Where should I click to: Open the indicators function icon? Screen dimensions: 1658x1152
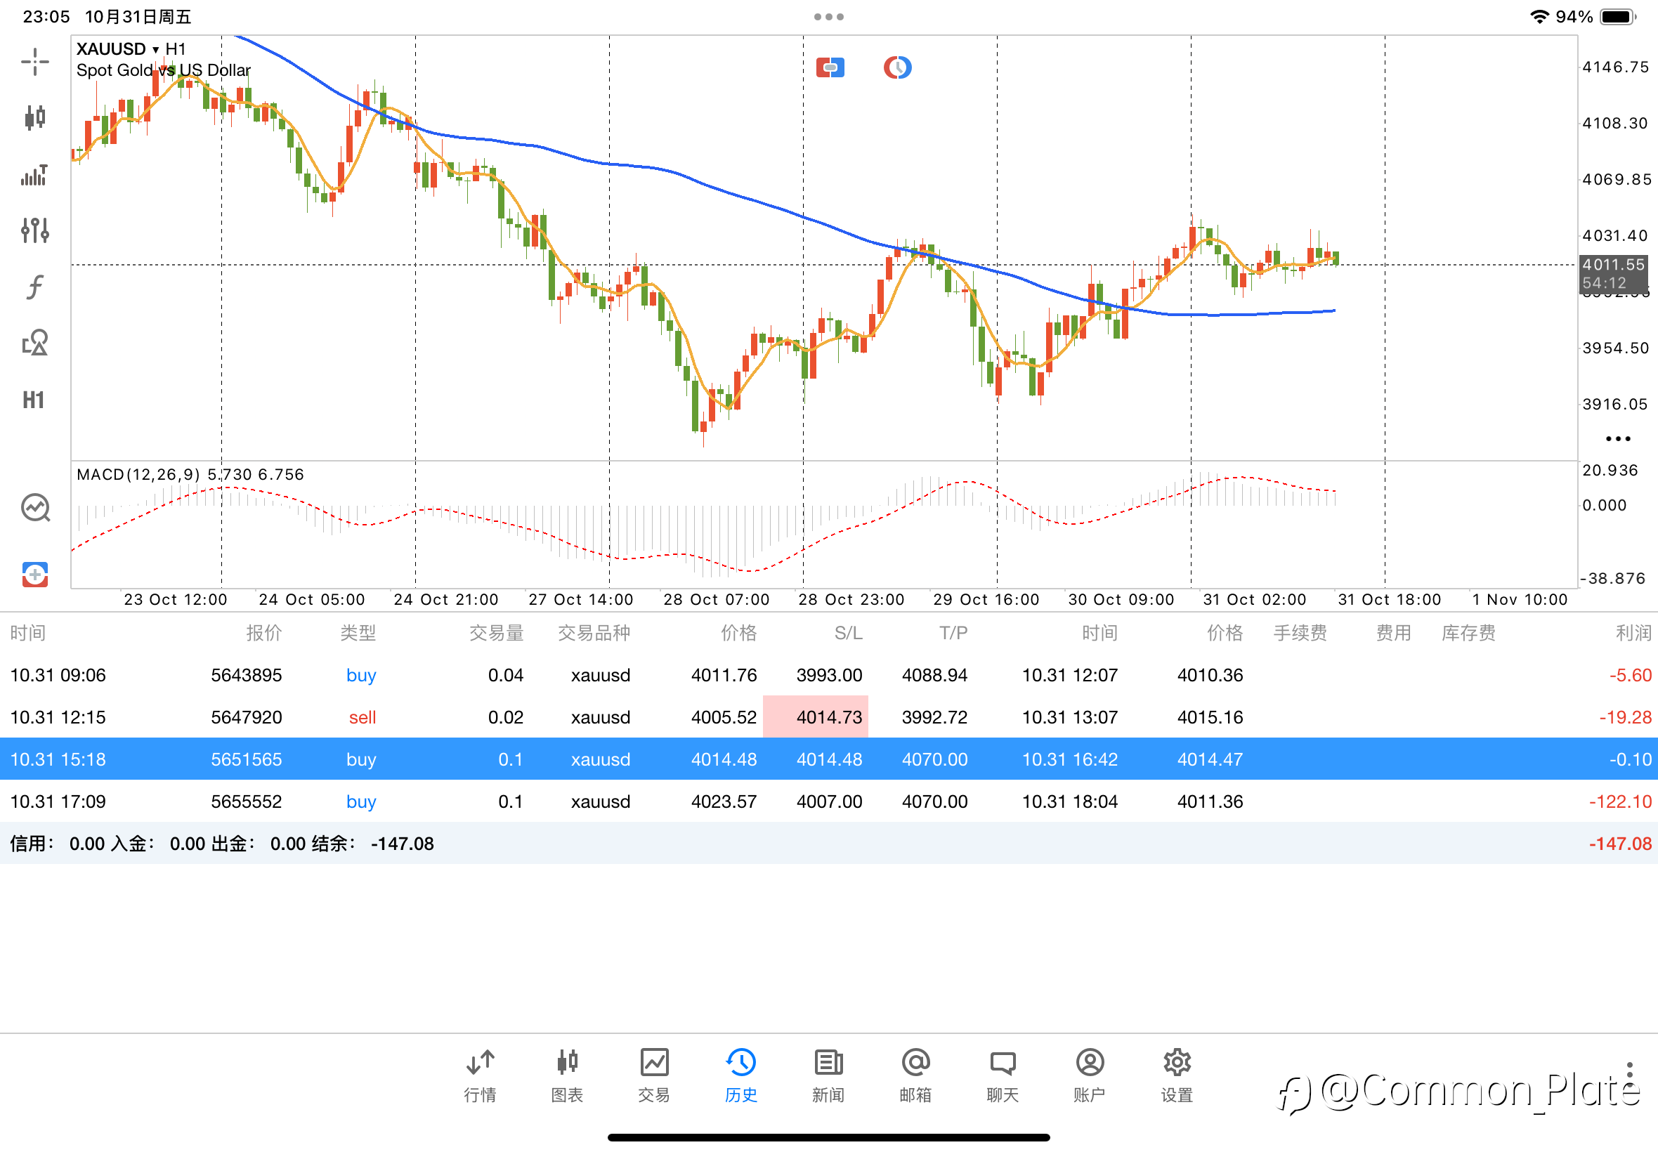tap(34, 287)
